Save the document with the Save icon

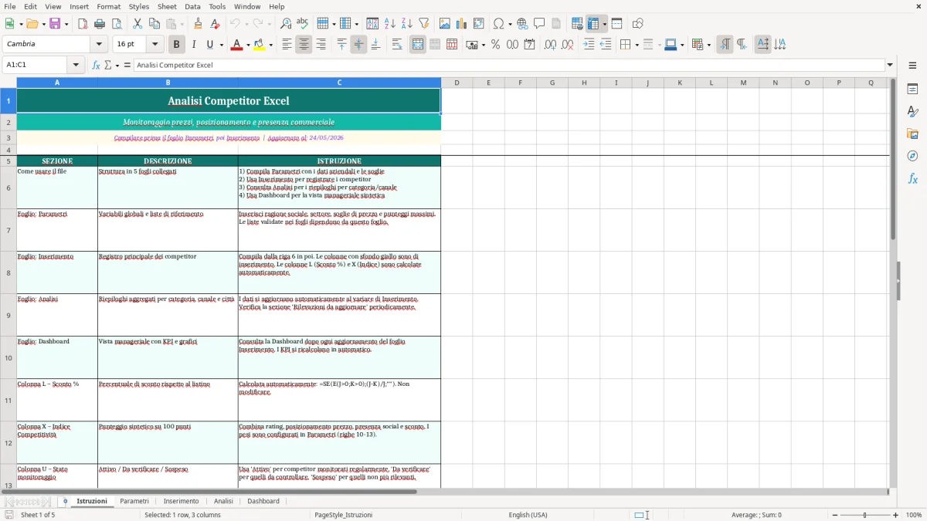pyautogui.click(x=54, y=24)
